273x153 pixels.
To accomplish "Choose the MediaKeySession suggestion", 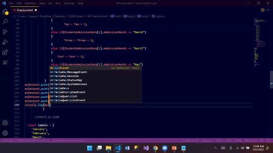I will [95, 76].
